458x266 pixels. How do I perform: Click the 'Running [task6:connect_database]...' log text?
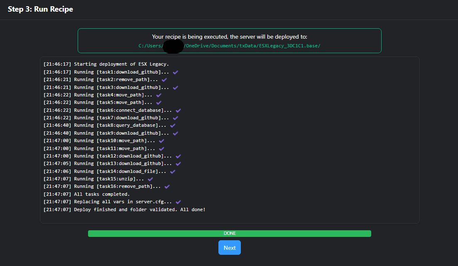tap(123, 110)
